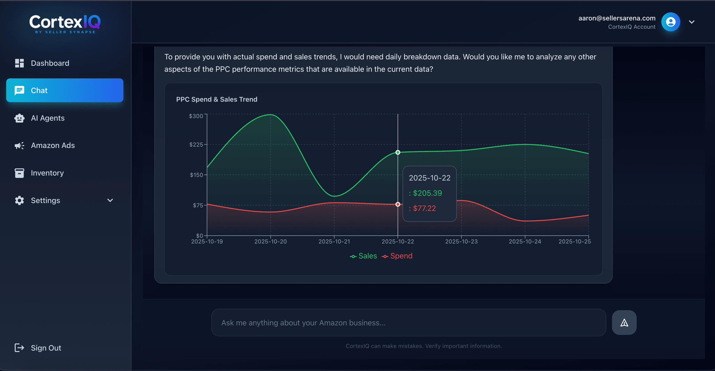Open the user profile avatar
This screenshot has height=371, width=715.
671,22
